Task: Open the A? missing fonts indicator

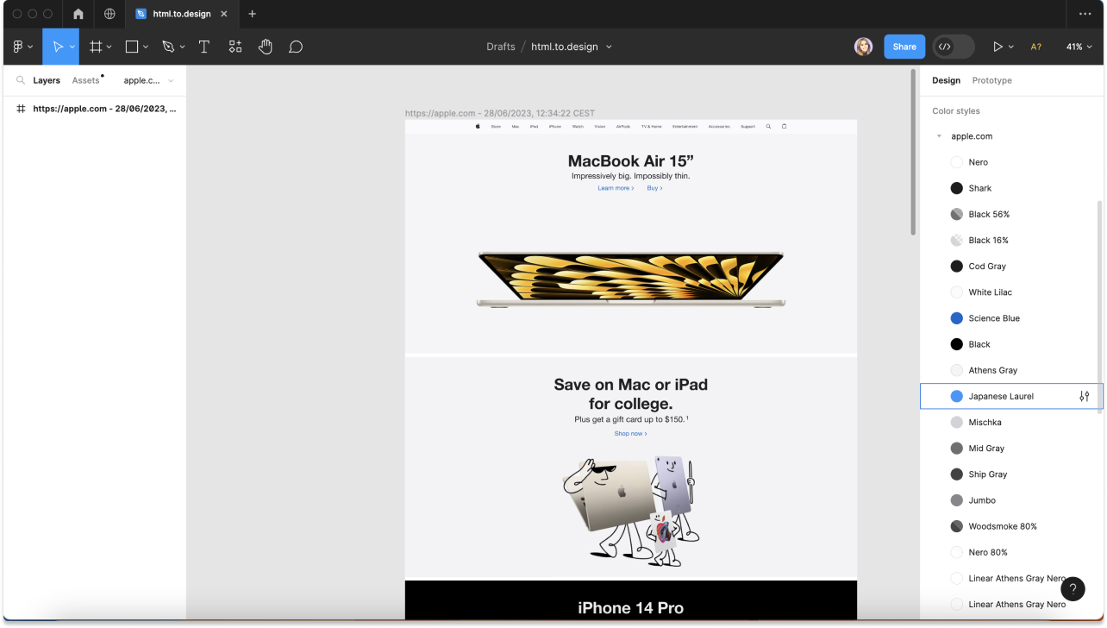Action: point(1036,47)
